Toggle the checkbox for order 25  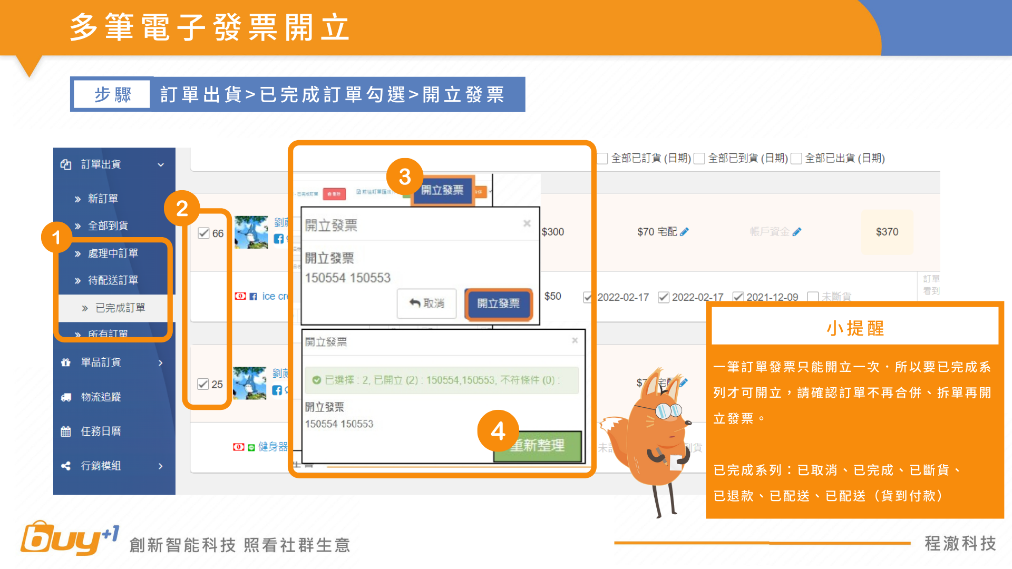203,384
